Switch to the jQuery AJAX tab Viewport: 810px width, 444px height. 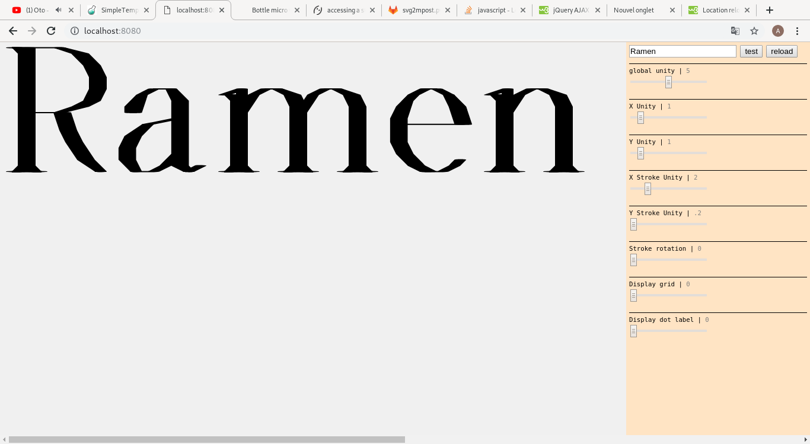pyautogui.click(x=570, y=10)
